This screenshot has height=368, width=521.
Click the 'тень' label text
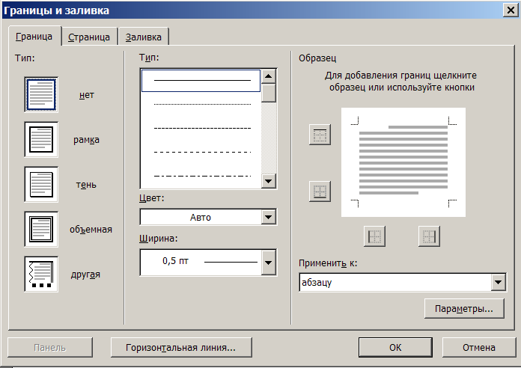(86, 185)
